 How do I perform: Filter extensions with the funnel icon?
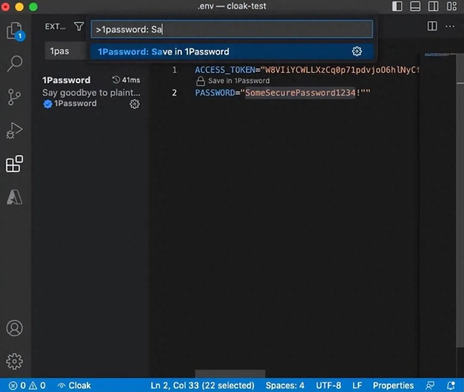tap(79, 27)
